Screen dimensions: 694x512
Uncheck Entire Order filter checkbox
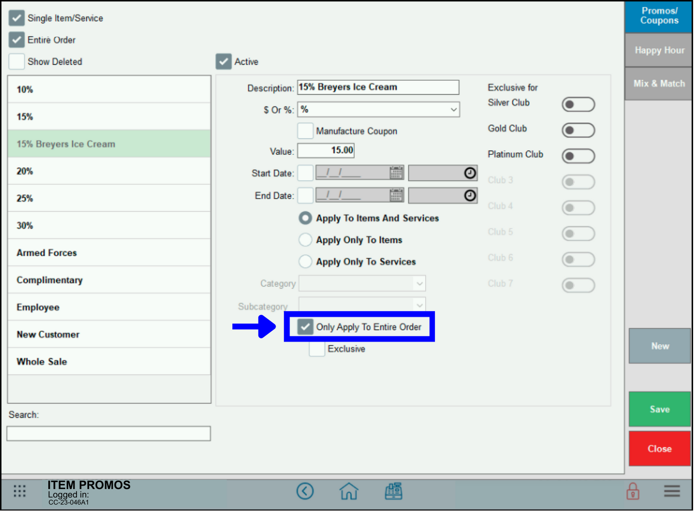point(16,40)
